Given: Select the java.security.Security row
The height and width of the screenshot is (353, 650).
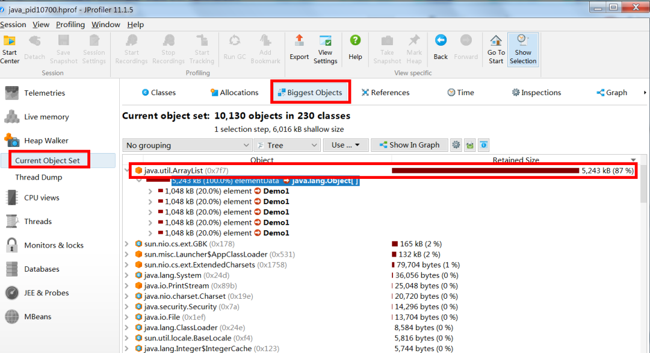Looking at the screenshot, I should [x=382, y=307].
